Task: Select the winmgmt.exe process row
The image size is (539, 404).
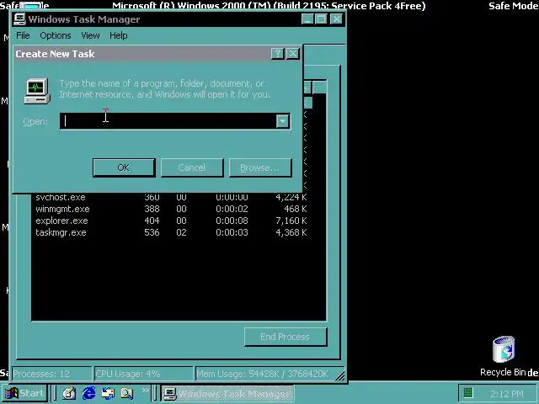Action: pyautogui.click(x=171, y=209)
